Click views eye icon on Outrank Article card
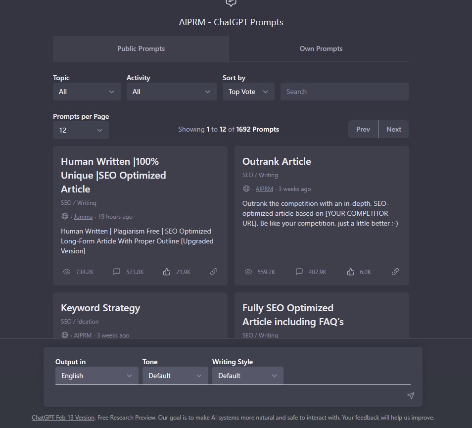The height and width of the screenshot is (428, 472). (248, 272)
